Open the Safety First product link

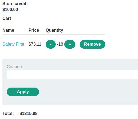pos(13,44)
